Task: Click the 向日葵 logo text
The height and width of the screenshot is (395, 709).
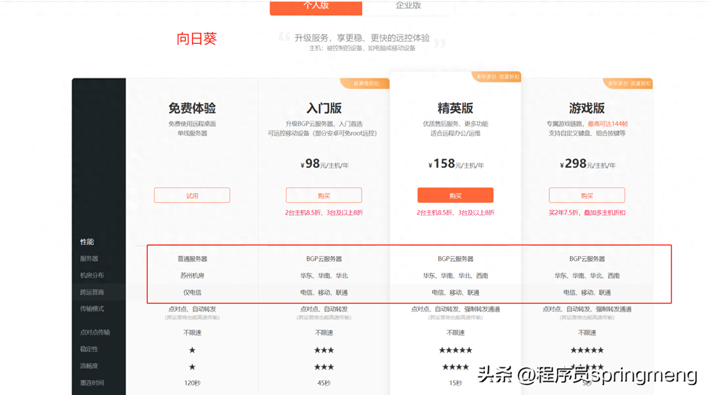Action: (196, 39)
